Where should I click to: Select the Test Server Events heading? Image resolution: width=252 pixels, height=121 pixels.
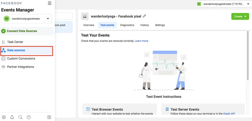(185, 110)
